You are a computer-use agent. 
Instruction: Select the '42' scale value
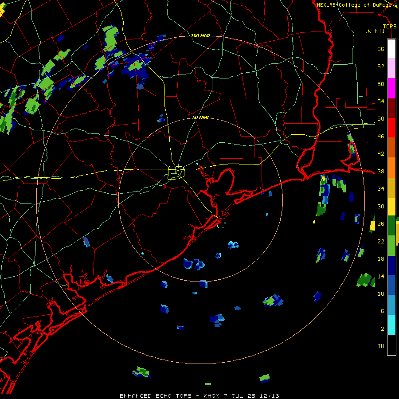click(381, 153)
